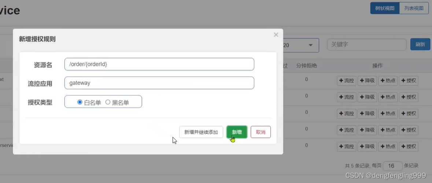
Task: Click 热点 plus icon in second row
Action: [x=382, y=97]
